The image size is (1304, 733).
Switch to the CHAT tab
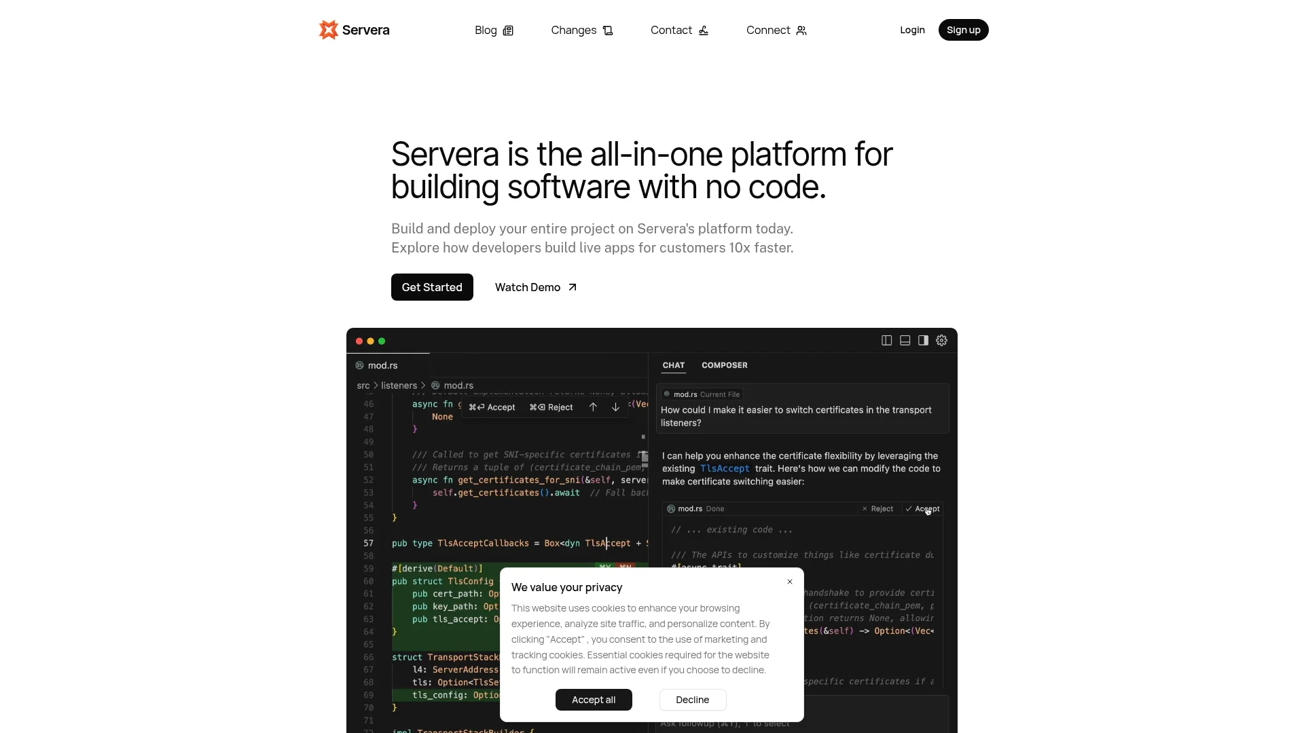point(674,365)
